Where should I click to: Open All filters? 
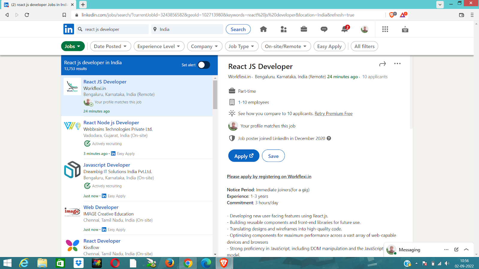364,46
